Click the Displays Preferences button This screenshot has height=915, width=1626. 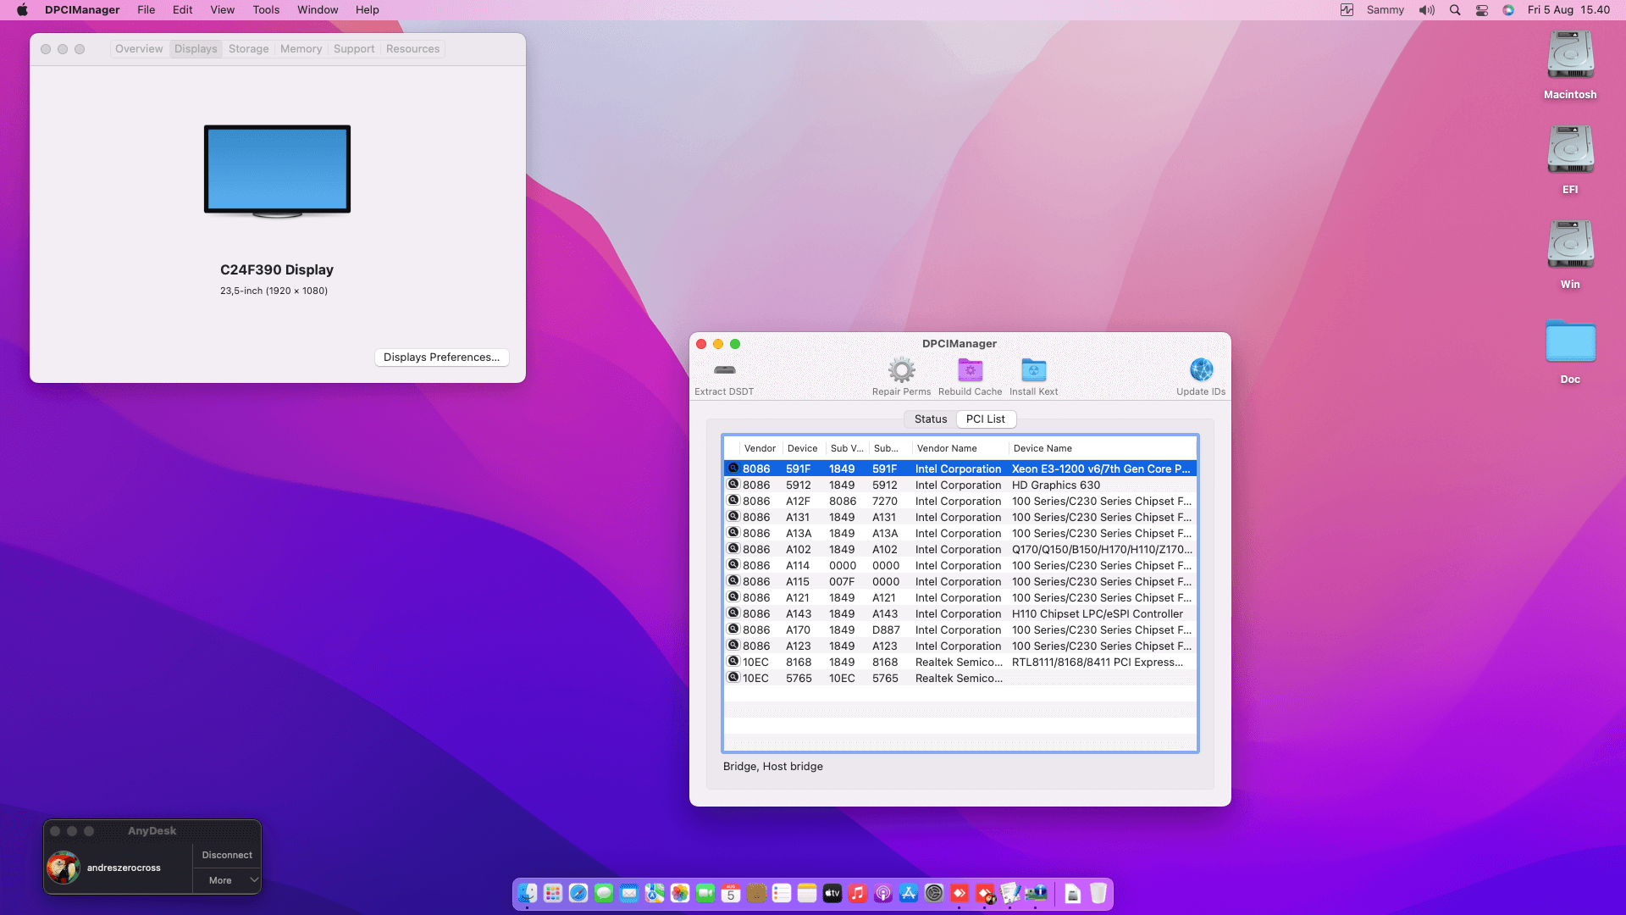coord(441,358)
